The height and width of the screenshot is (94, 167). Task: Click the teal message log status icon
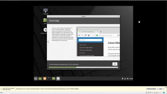tap(164, 93)
